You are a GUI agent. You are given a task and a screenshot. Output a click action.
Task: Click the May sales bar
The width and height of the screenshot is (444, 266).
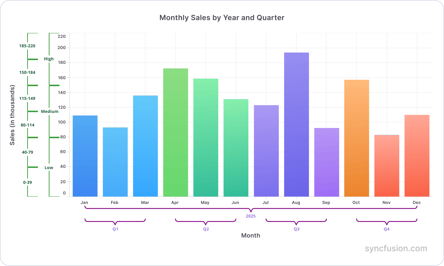206,138
